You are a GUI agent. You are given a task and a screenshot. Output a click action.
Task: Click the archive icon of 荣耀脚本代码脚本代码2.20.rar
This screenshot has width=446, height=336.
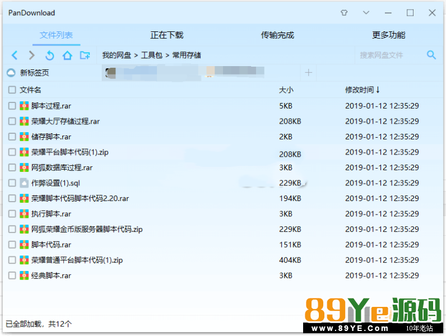(24, 198)
